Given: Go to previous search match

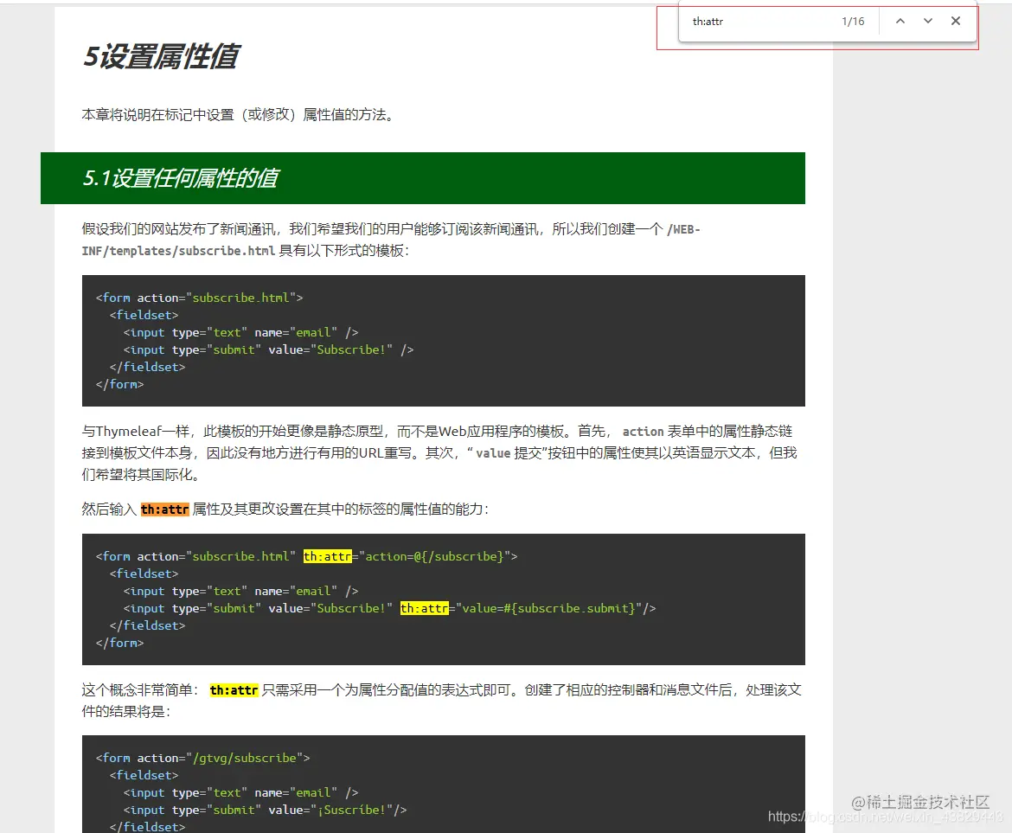Looking at the screenshot, I should [900, 21].
